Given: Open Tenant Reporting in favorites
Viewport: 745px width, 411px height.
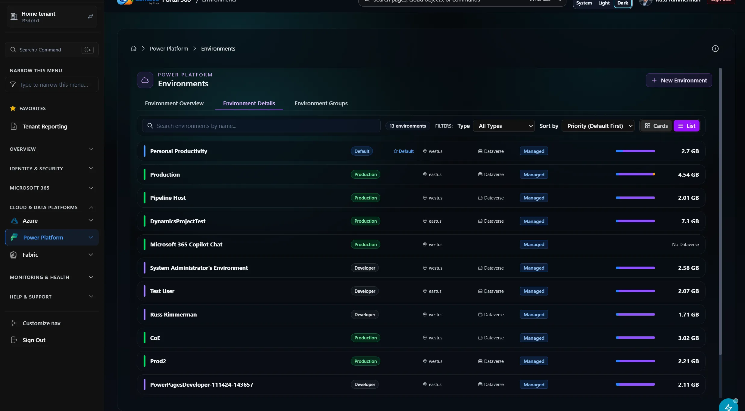Looking at the screenshot, I should point(52,126).
